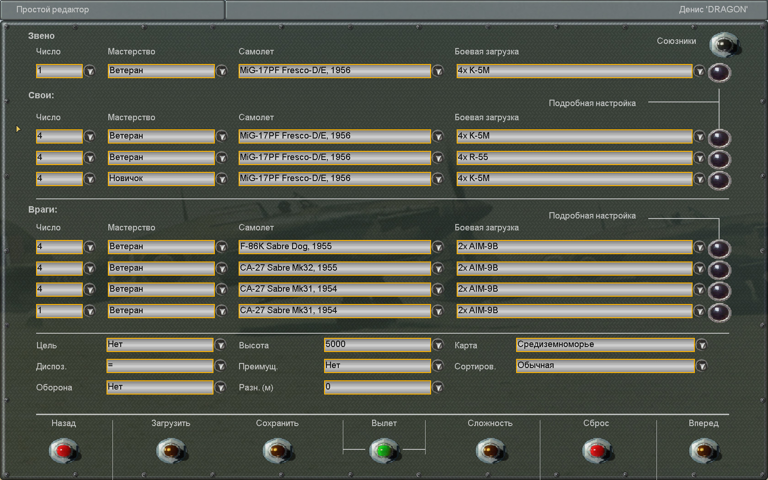
Task: Open detailed setup for F-86K Sabre Dog row
Action: click(719, 249)
